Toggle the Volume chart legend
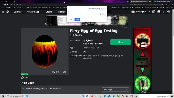 click(x=55, y=88)
